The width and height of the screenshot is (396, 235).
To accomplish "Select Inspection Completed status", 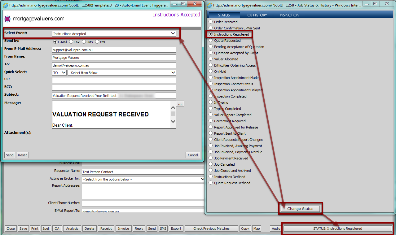I will pos(211,96).
